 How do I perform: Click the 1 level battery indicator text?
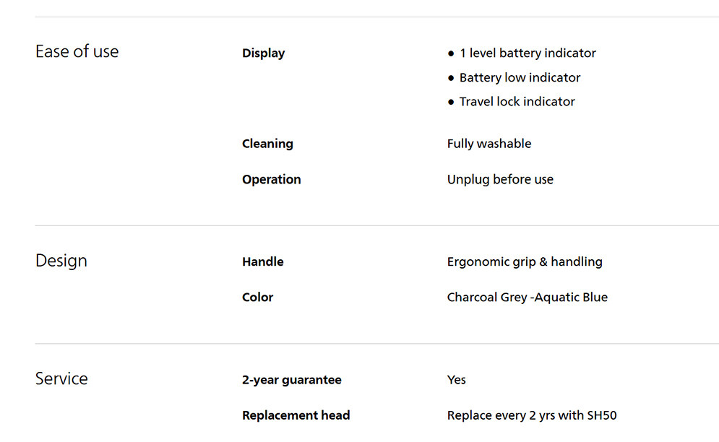tap(528, 53)
